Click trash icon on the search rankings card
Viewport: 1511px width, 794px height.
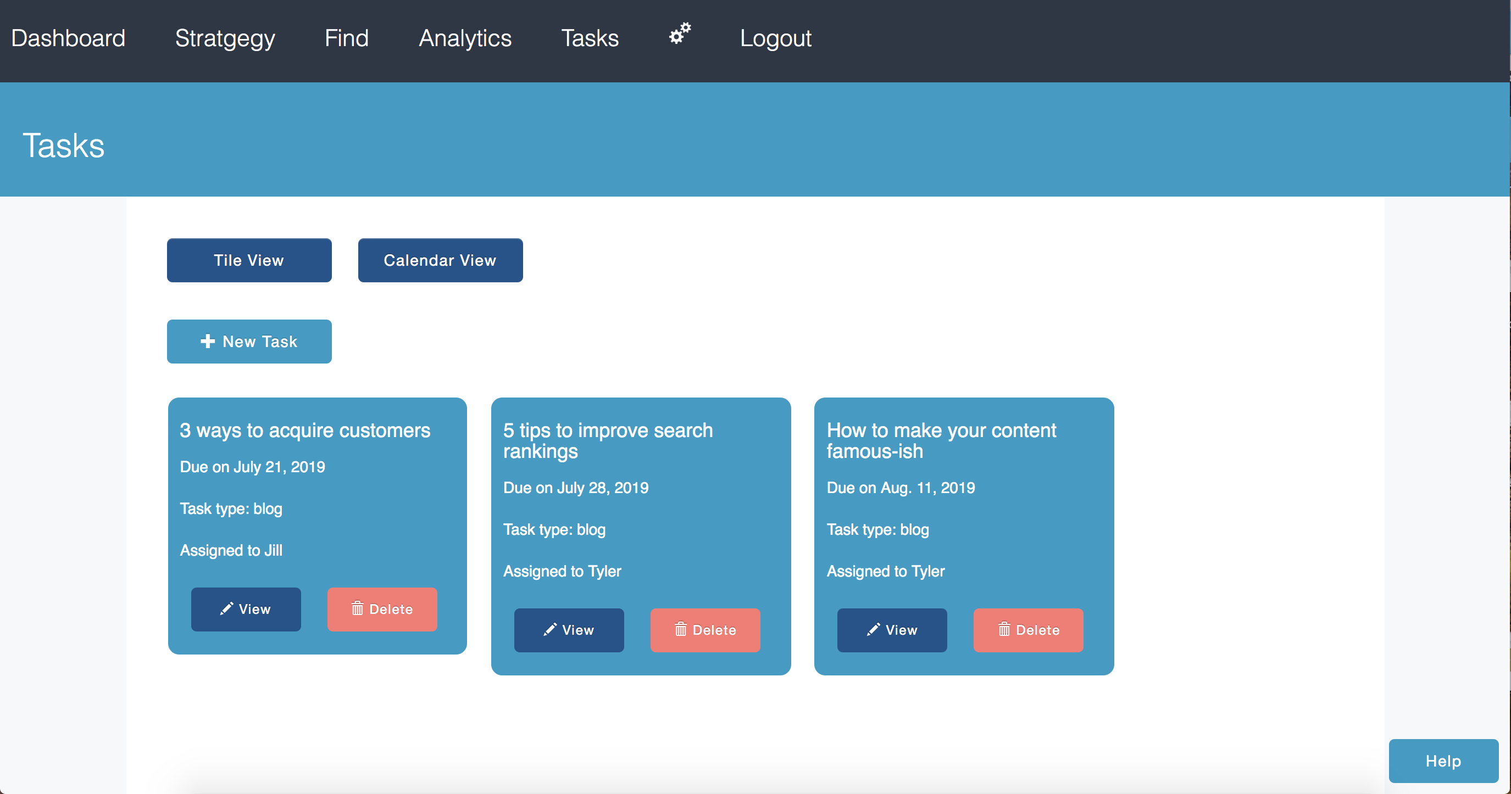(x=680, y=630)
